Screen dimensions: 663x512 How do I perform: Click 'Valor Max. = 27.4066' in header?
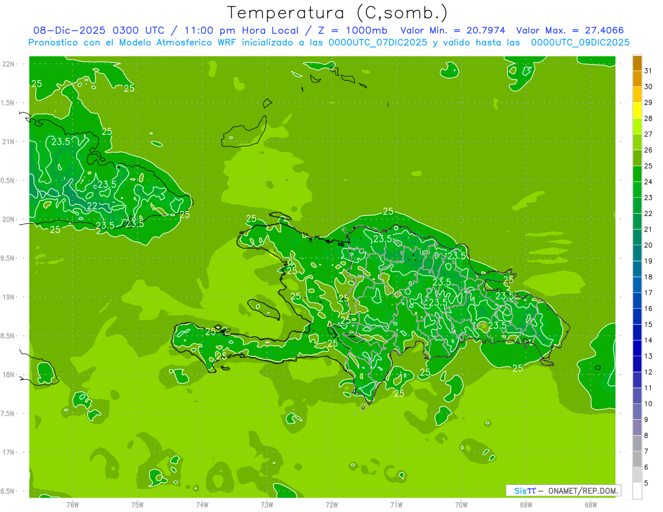pos(570,30)
